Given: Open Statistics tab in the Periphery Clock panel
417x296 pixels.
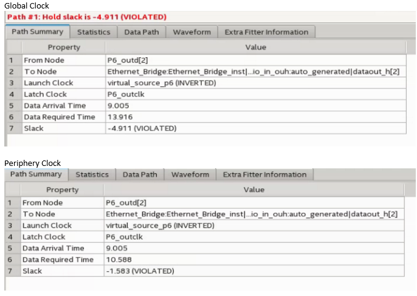Looking at the screenshot, I should [x=92, y=174].
